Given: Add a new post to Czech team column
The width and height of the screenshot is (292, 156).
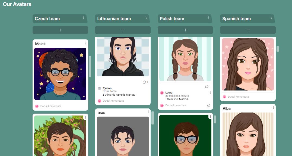Looking at the screenshot, I should click(60, 30).
